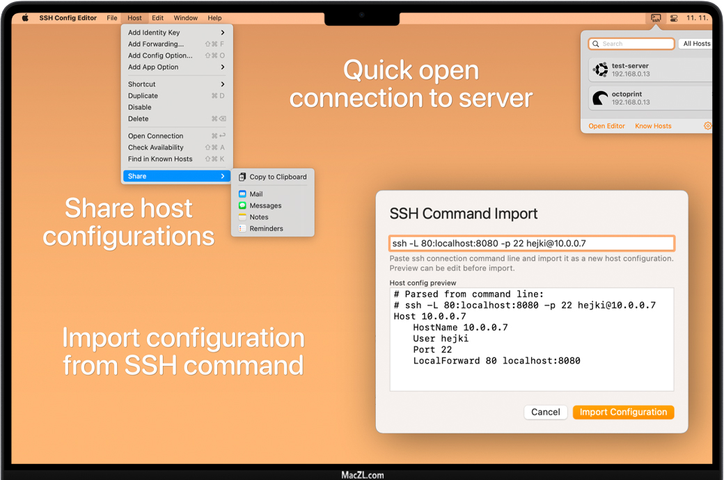Image resolution: width=724 pixels, height=480 pixels.
Task: Open the Apple menu
Action: 25,18
